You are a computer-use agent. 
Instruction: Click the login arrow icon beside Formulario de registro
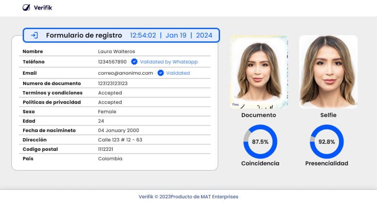tap(34, 35)
